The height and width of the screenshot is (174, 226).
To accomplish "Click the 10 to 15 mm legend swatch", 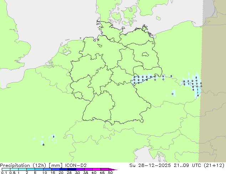I will click(x=47, y=169).
